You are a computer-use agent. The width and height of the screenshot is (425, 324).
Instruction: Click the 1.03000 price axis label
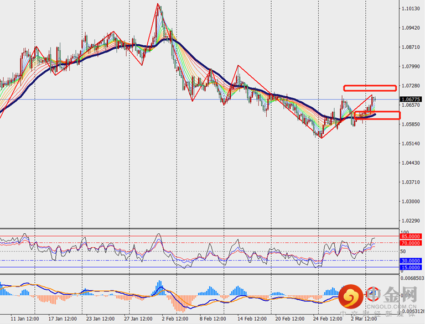pyautogui.click(x=411, y=201)
